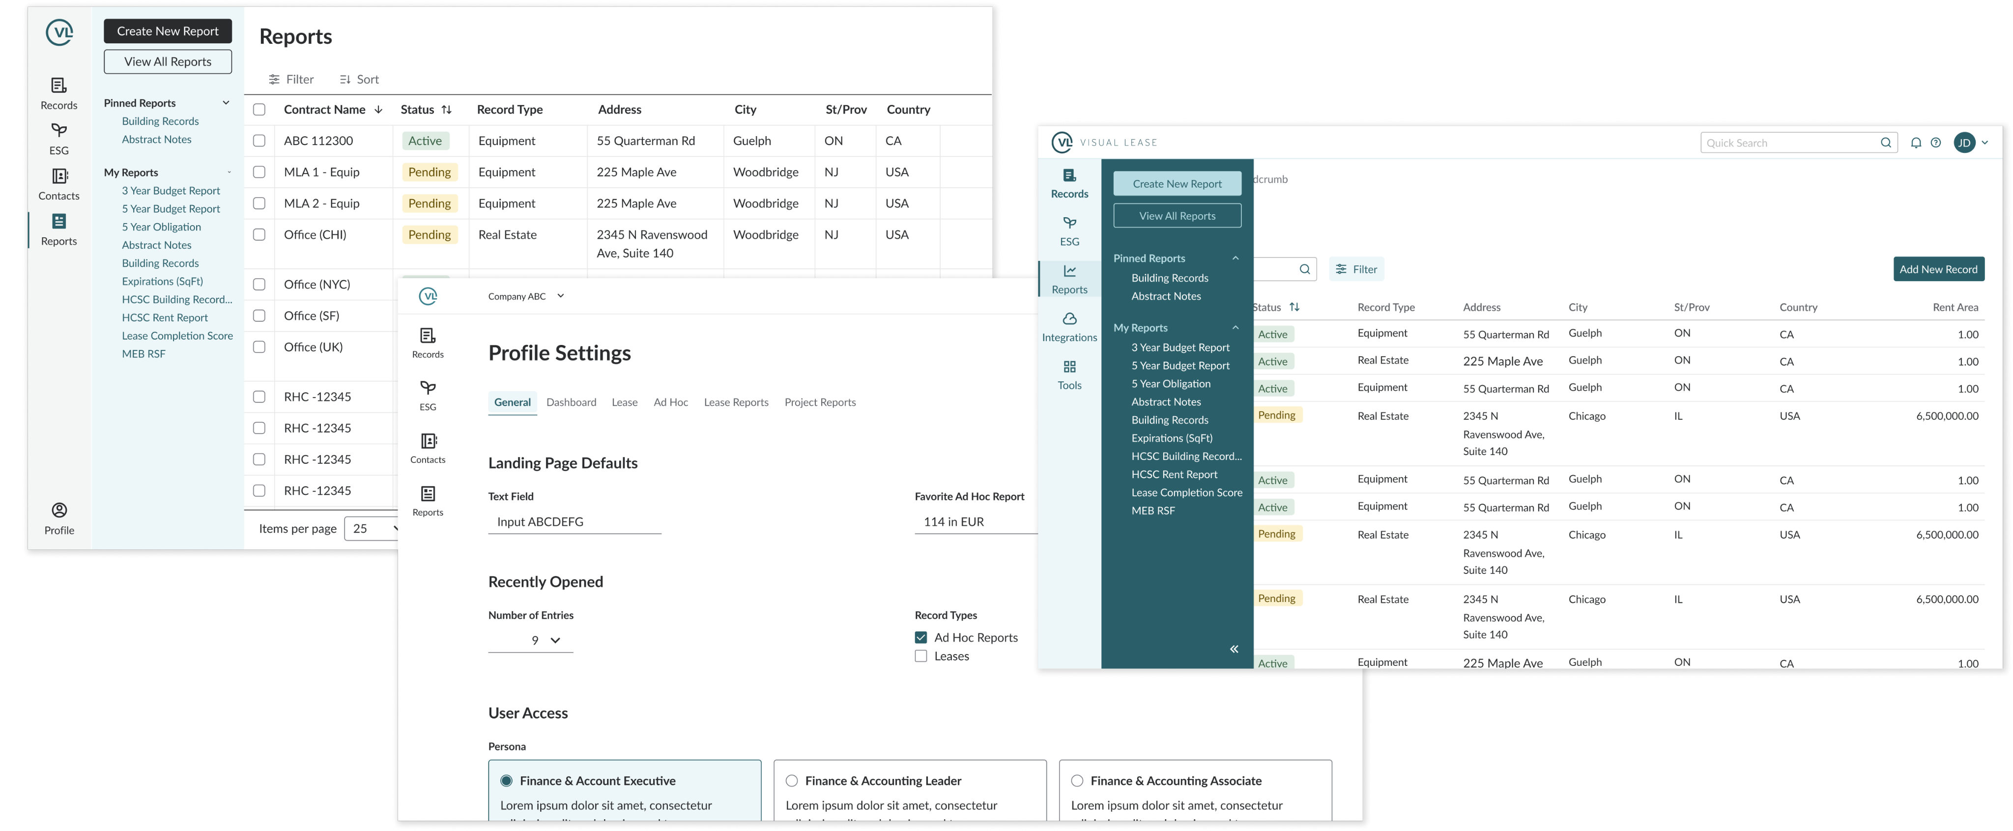Click dark Create New Report button
This screenshot has width=2013, height=831.
[167, 31]
